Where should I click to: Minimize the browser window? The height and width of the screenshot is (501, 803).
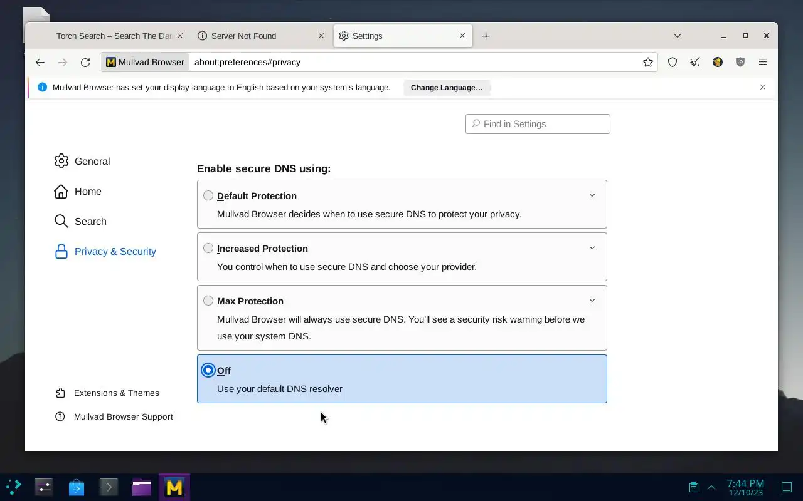pyautogui.click(x=724, y=36)
